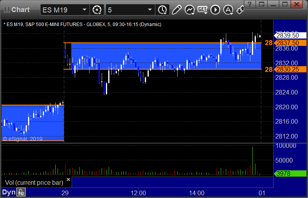Viewport: 308px width, 198px height.
Task: Select the 2837.50 orange price label
Action: (x=290, y=43)
